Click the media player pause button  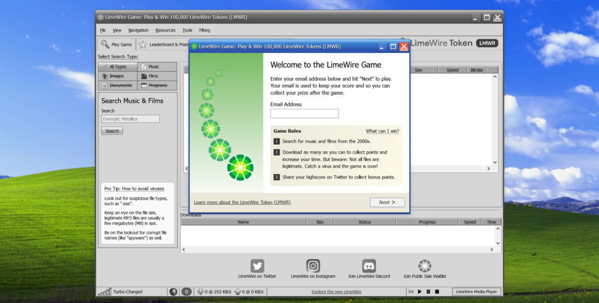428,291
